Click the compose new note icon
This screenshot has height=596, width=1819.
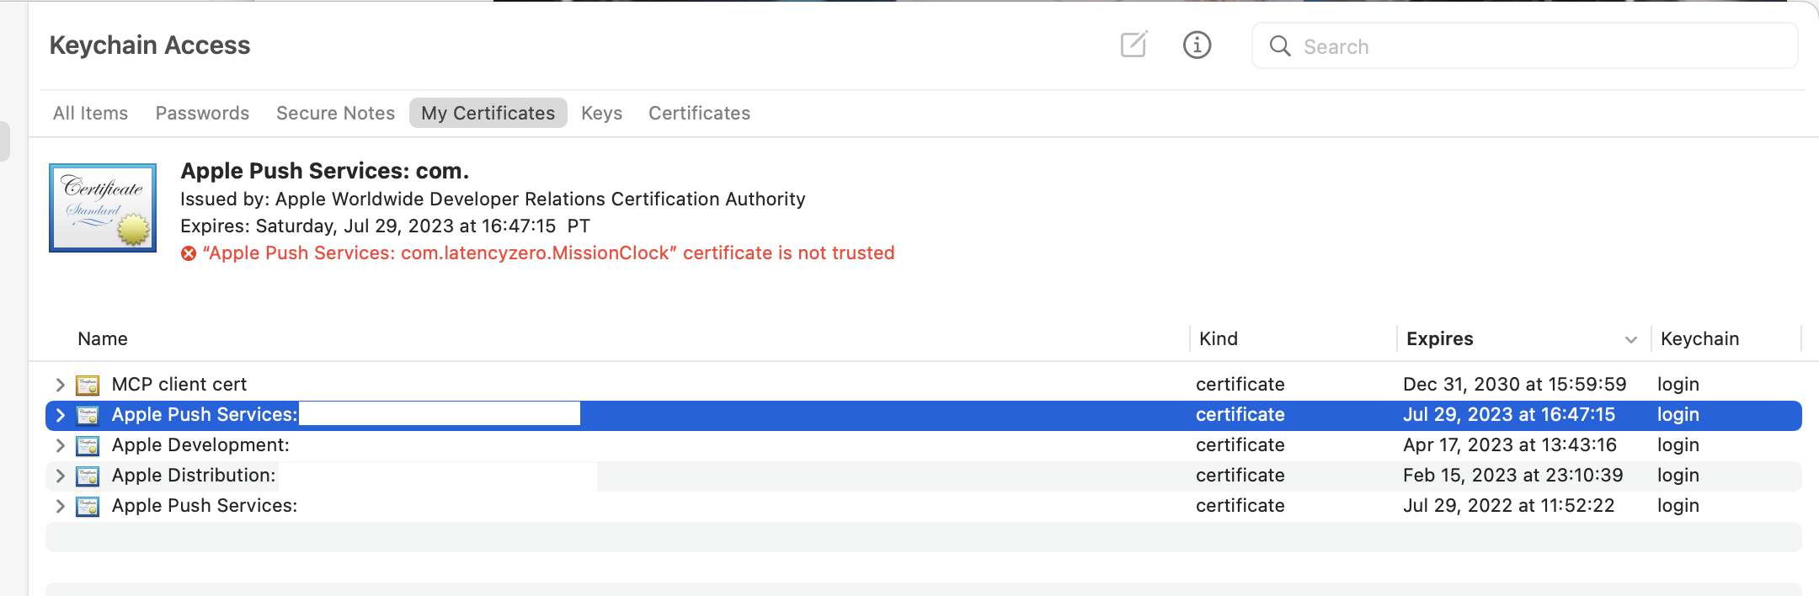pos(1134,45)
